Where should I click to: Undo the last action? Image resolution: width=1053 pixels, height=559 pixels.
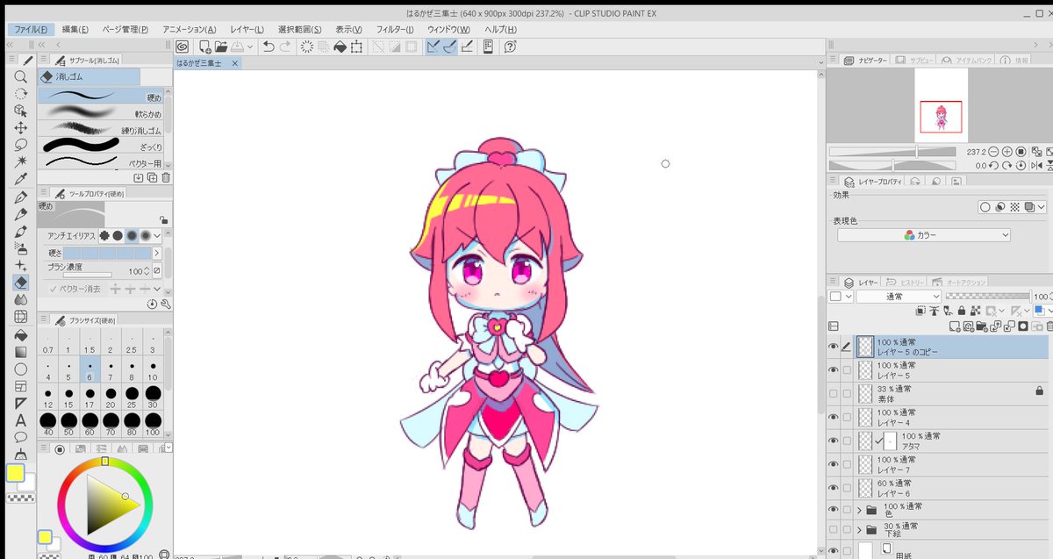coord(269,47)
